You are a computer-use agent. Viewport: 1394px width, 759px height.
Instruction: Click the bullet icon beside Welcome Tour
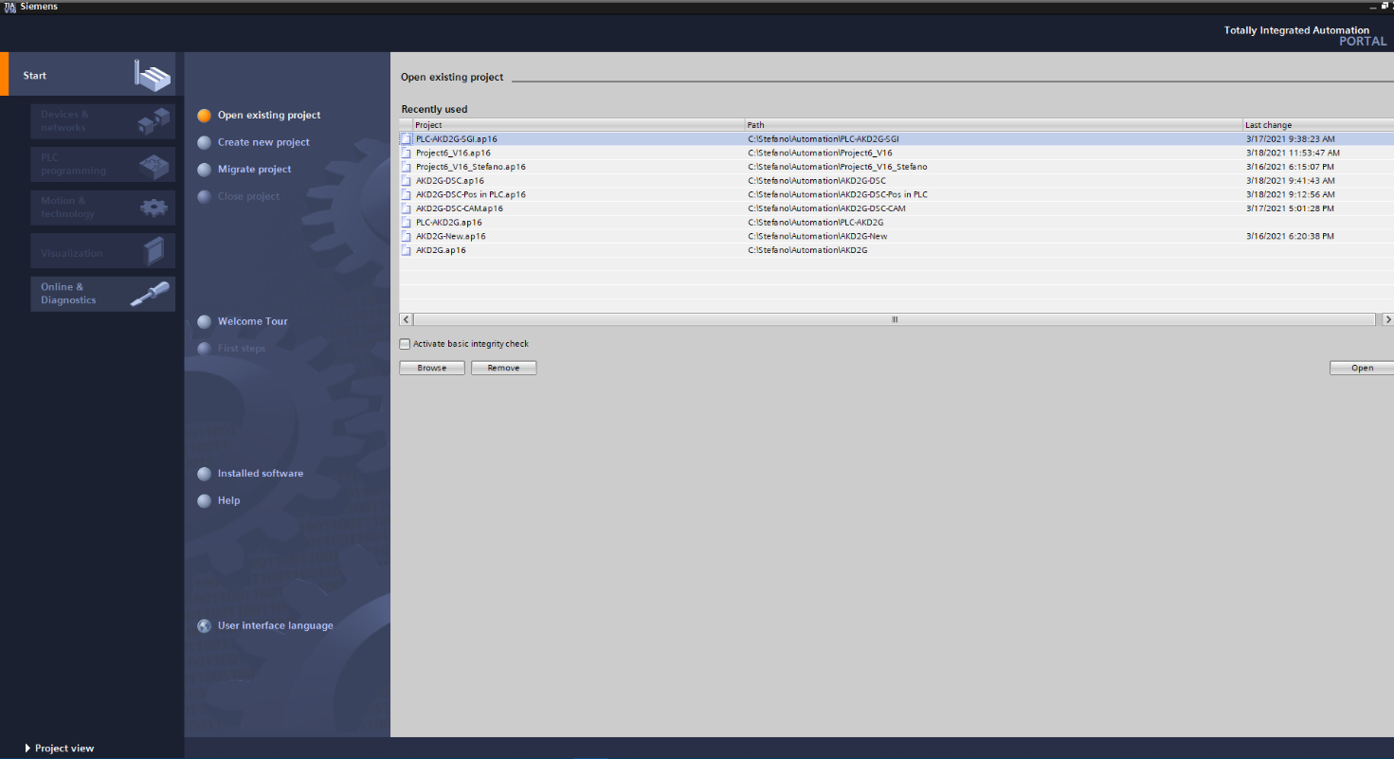click(204, 321)
